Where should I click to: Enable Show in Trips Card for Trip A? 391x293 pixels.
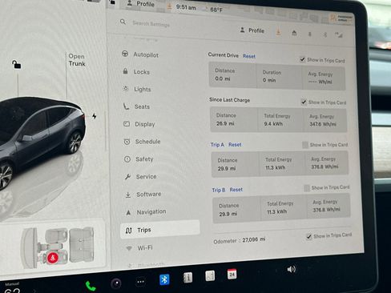305,145
